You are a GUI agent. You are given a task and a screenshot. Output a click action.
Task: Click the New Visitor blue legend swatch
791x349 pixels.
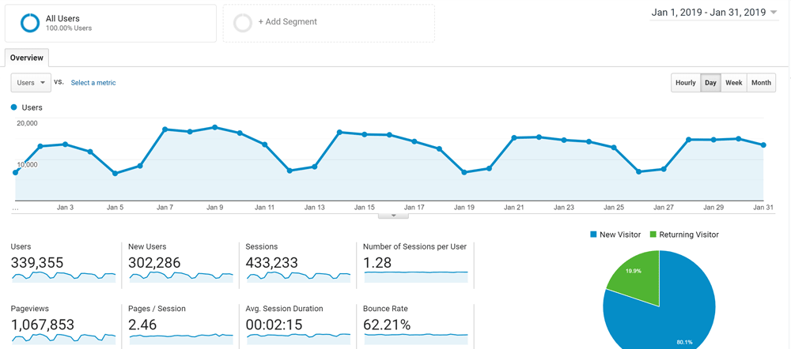click(593, 235)
